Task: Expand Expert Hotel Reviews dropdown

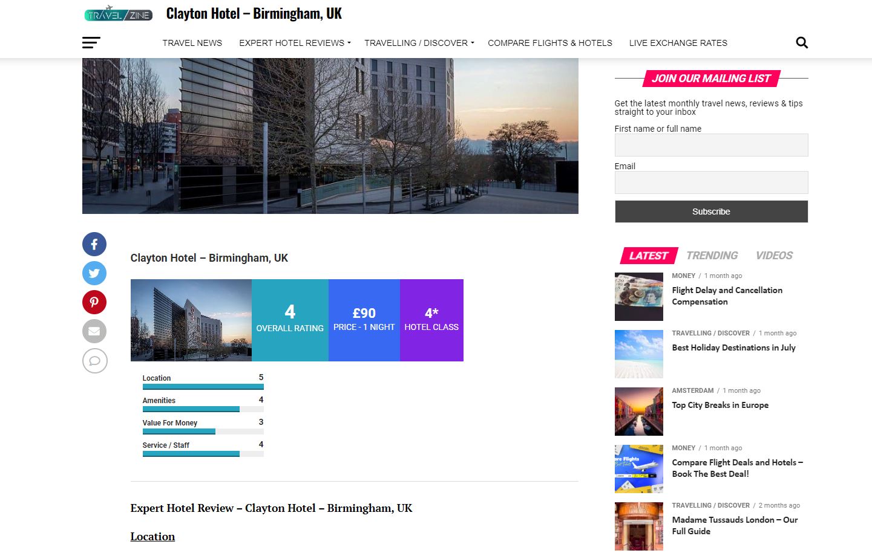Action: coord(295,43)
